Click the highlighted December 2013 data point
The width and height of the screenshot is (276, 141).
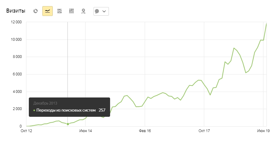click(x=68, y=124)
